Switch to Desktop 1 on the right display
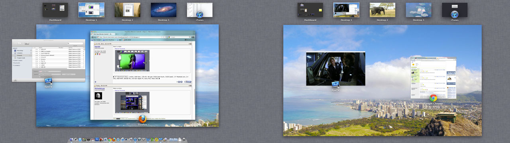 pyautogui.click(x=346, y=10)
